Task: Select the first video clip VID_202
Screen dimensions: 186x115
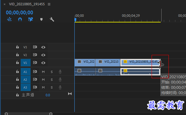Action: point(85,63)
